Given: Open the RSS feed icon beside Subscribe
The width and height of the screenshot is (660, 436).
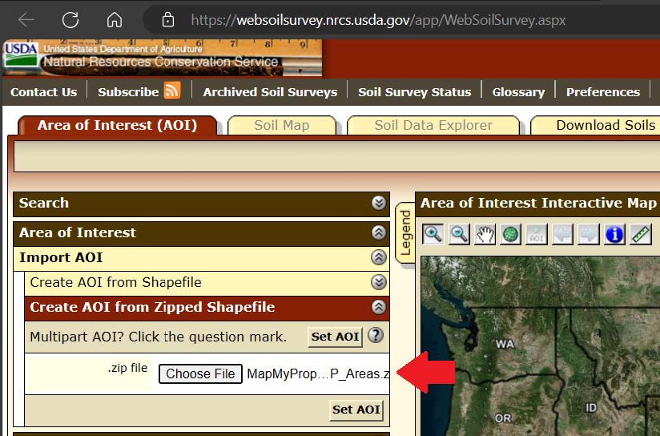Looking at the screenshot, I should 172,91.
